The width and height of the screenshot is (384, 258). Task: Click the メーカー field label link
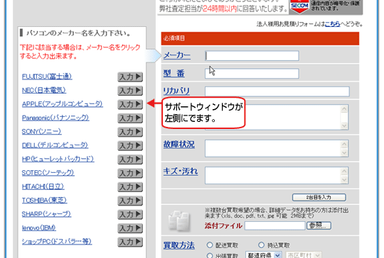click(x=177, y=55)
